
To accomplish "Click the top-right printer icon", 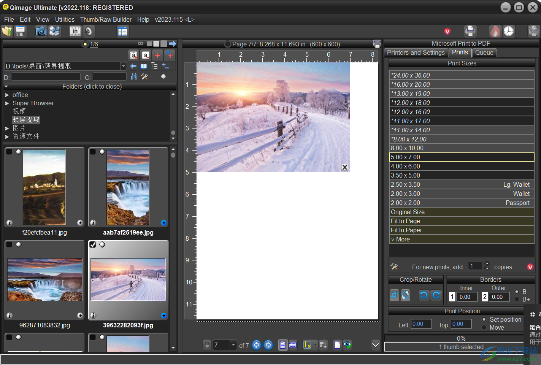I will click(470, 31).
